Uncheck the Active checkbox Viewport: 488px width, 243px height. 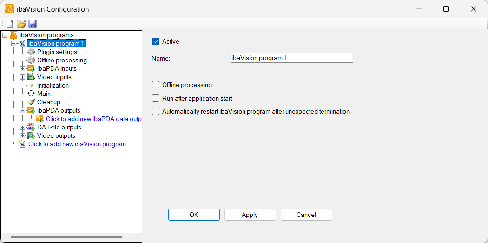click(155, 41)
